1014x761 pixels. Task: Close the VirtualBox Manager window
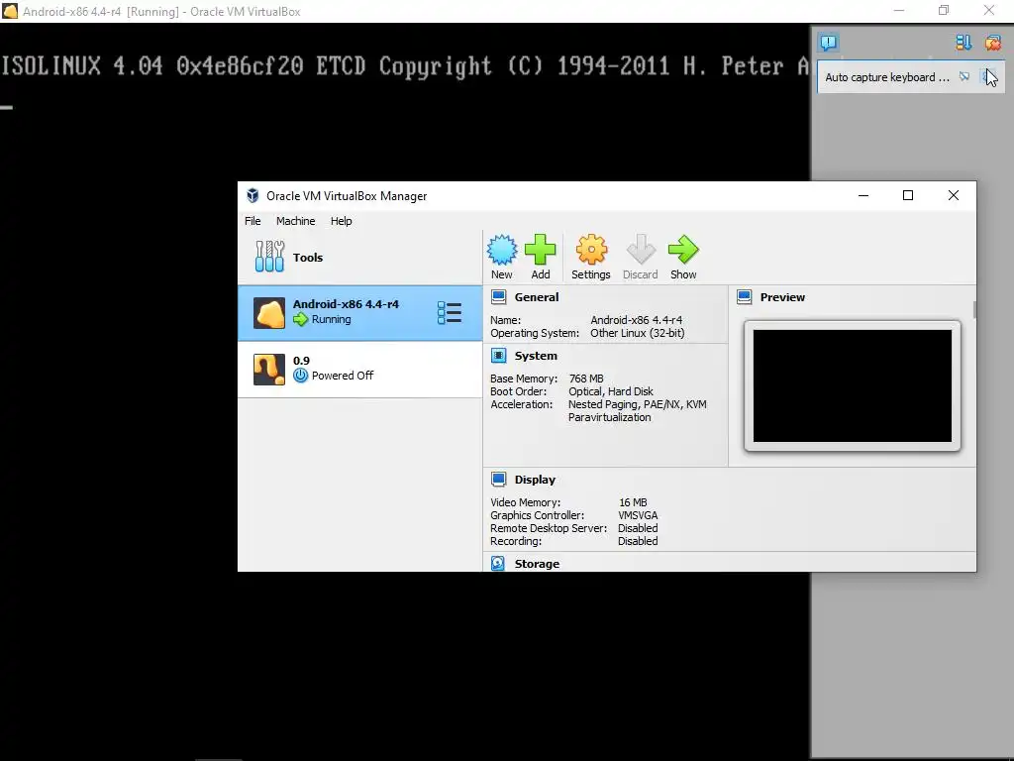(954, 195)
